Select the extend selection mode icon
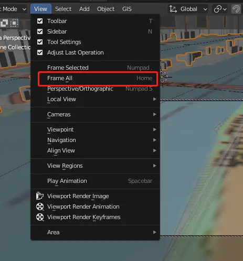Screen dimensions: 243x261 point(4,23)
